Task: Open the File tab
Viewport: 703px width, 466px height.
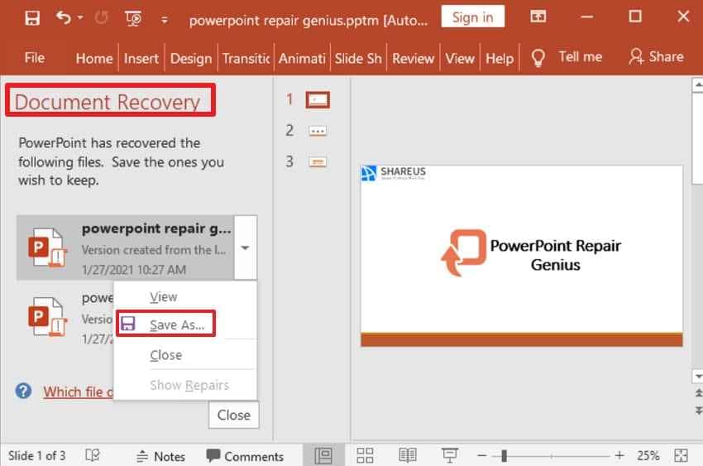Action: pyautogui.click(x=35, y=58)
